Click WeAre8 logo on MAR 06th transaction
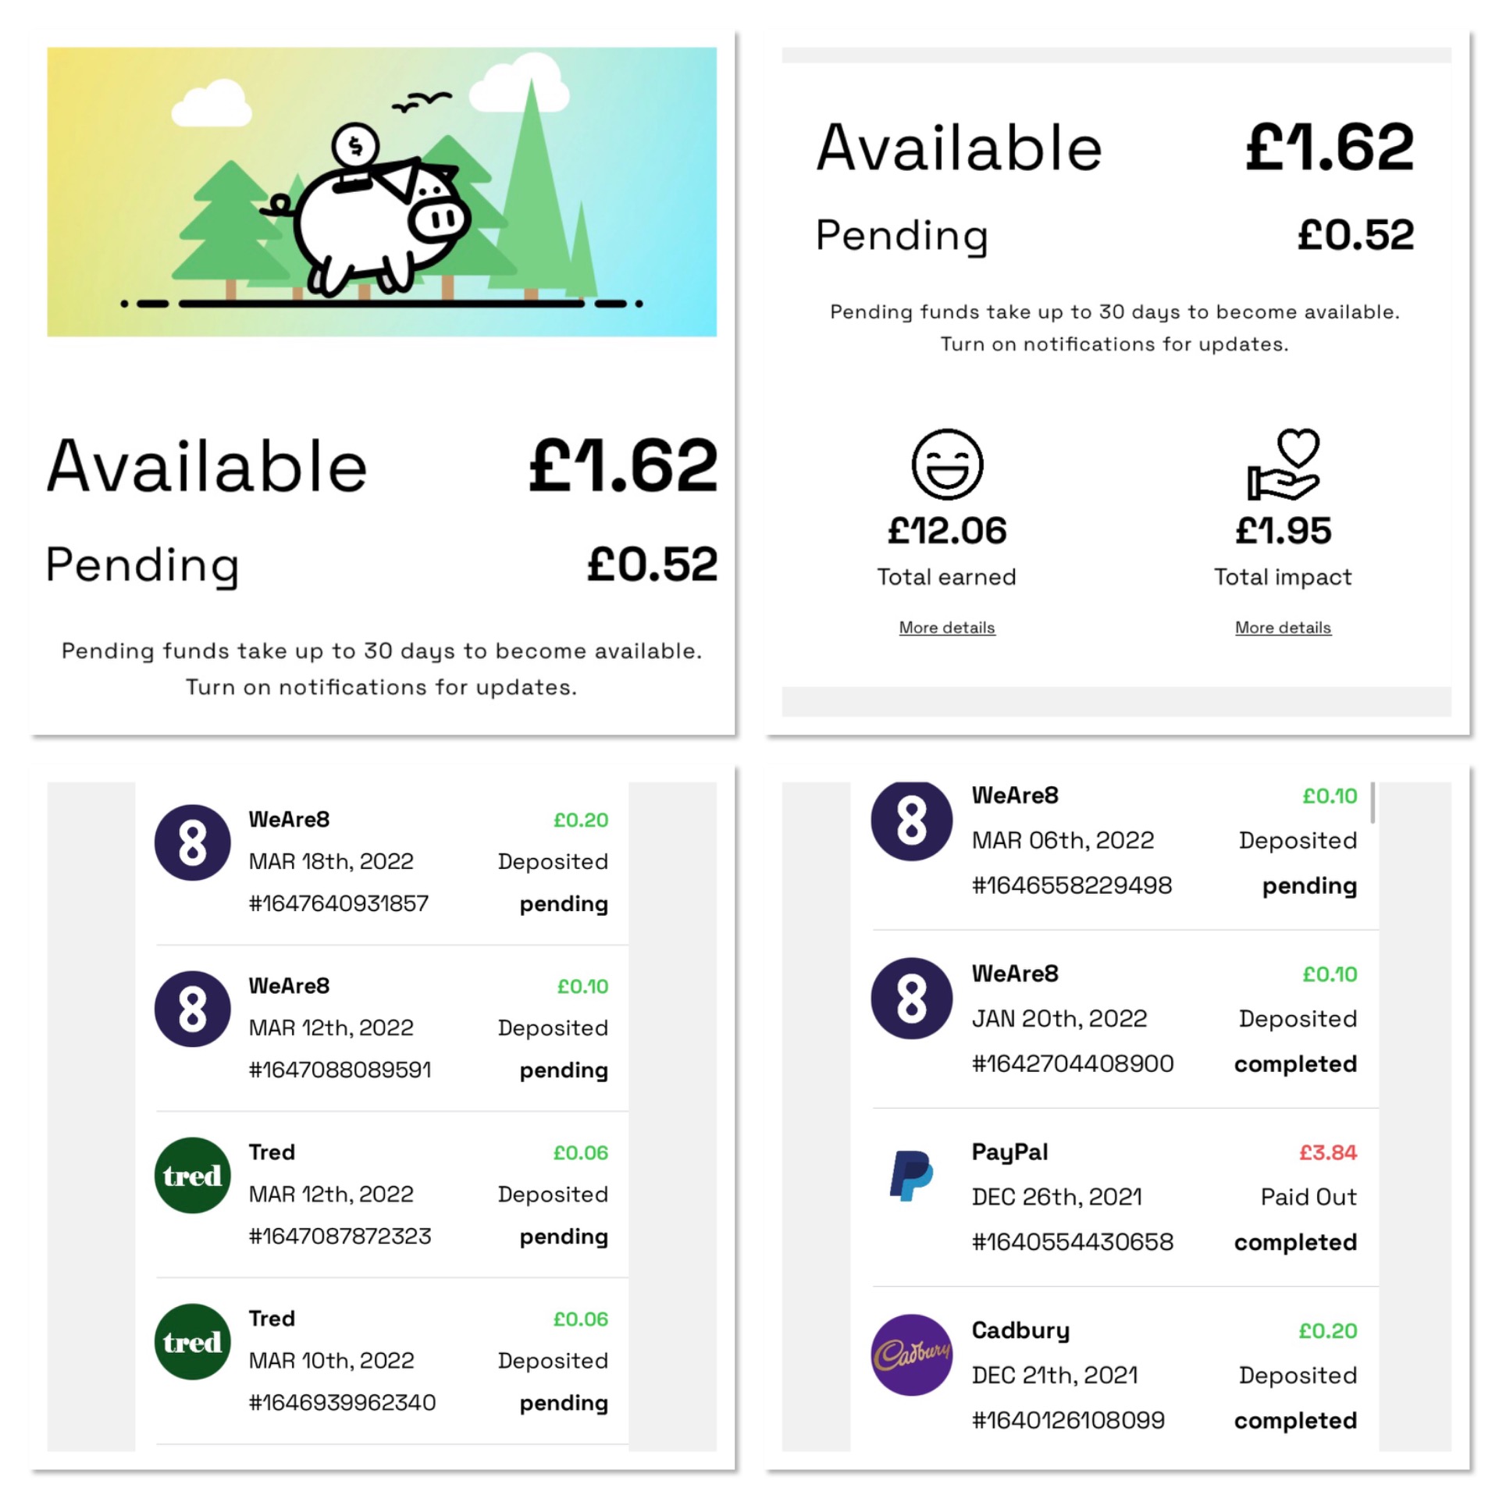The height and width of the screenshot is (1499, 1499). 911,820
